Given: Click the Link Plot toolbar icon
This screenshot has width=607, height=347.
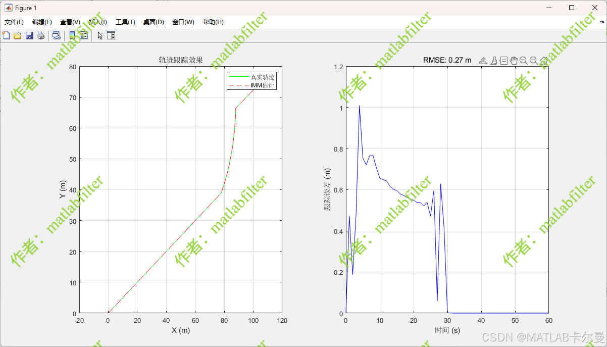Looking at the screenshot, I should pyautogui.click(x=57, y=35).
